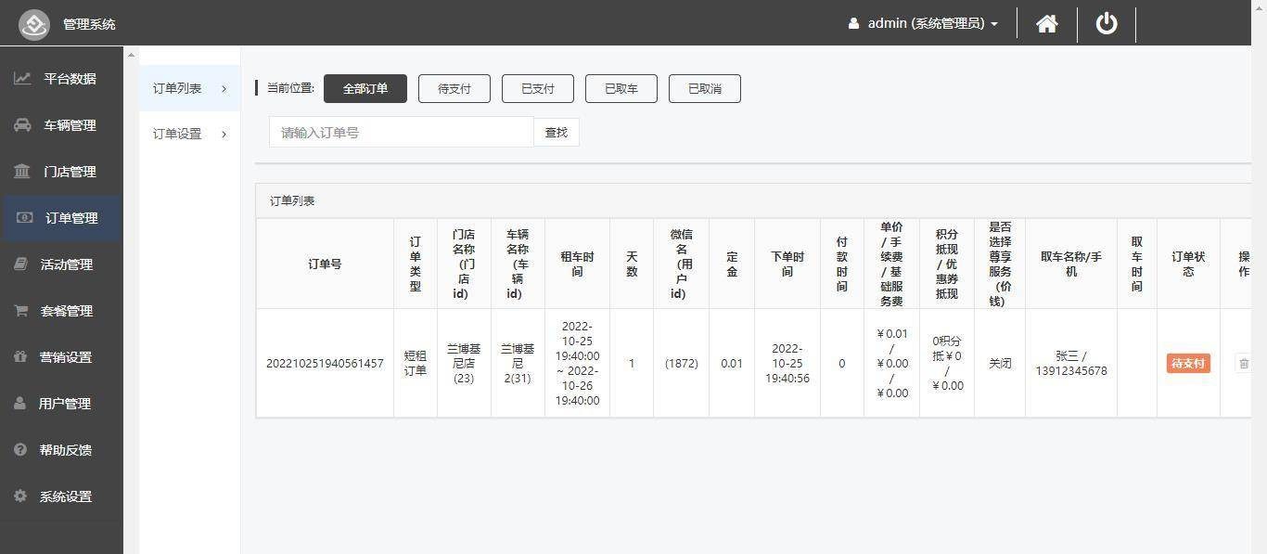Open 平台数据 chart icon in sidebar
Image resolution: width=1267 pixels, height=554 pixels.
(x=22, y=79)
